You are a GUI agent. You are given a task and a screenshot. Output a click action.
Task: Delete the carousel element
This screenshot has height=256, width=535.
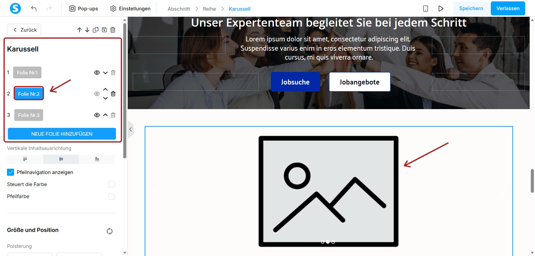point(113,30)
